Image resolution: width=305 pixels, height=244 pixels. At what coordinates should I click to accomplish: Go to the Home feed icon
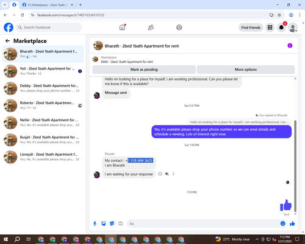pos(122,27)
